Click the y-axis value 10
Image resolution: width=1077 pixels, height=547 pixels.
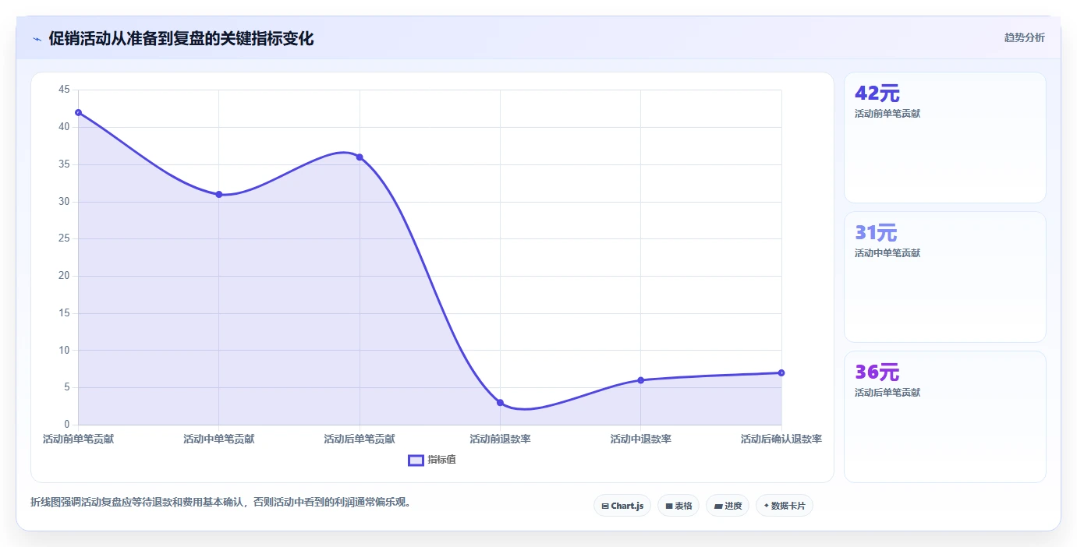[x=64, y=350]
